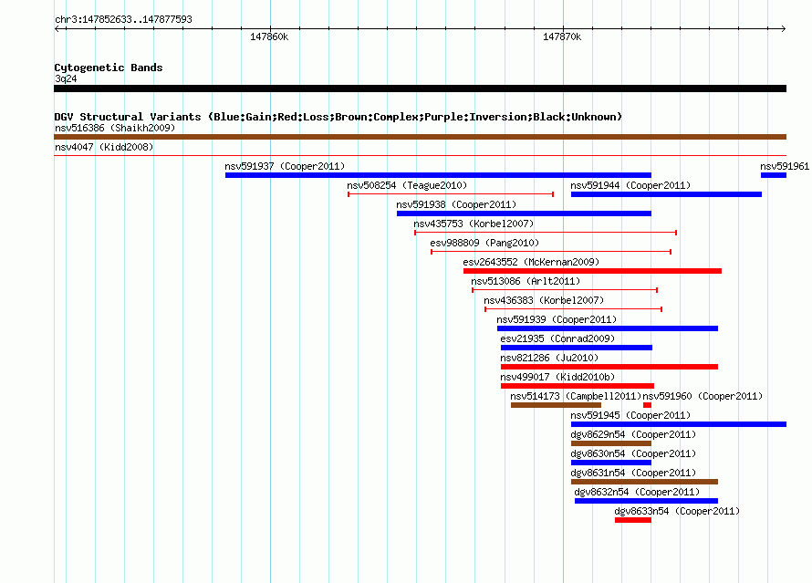Click the black 3q24 cytogenetic band
Viewport: 812px width, 583px height.
click(420, 88)
